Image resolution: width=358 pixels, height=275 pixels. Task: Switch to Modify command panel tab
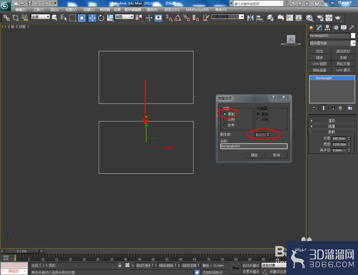319,28
